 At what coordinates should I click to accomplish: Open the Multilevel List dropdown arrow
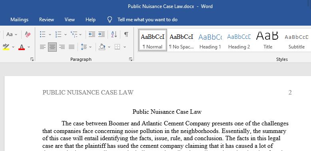80,34
